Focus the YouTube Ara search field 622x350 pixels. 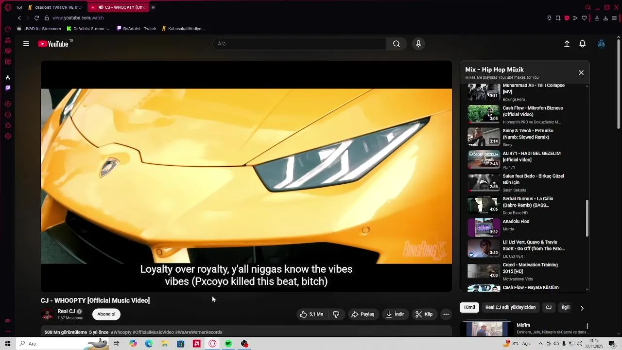point(299,44)
